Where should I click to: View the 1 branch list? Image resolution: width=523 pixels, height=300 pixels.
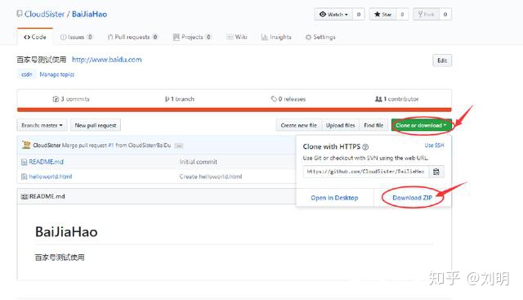click(180, 99)
